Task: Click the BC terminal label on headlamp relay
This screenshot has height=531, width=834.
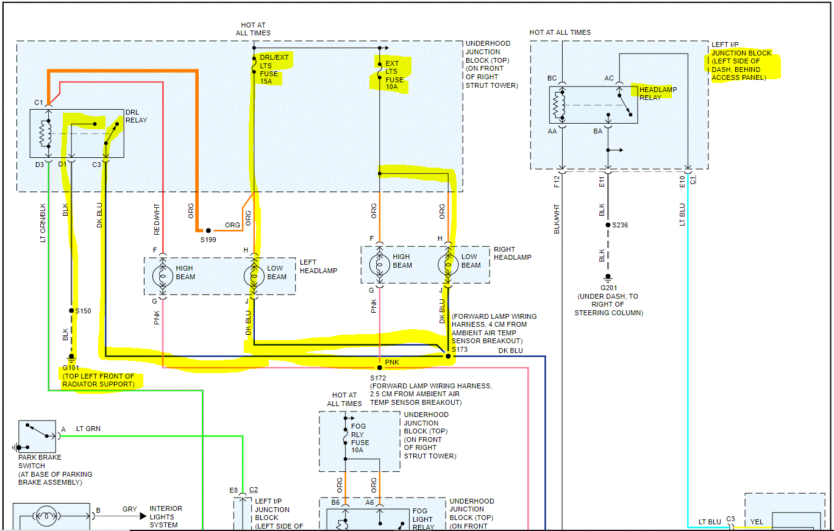Action: 552,79
